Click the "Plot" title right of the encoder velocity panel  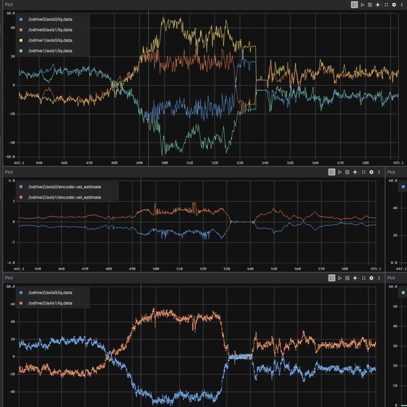pyautogui.click(x=391, y=172)
